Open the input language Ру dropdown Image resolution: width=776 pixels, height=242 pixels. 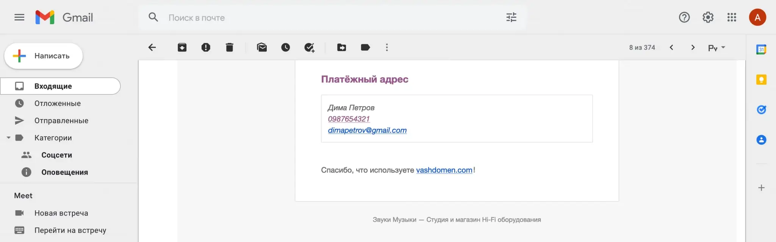tap(717, 48)
